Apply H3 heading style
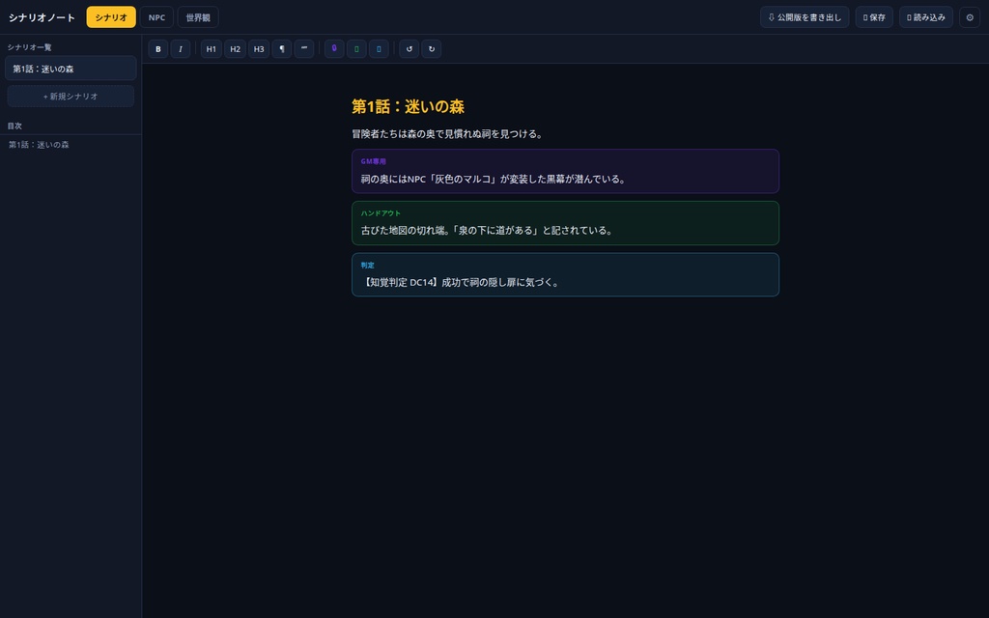This screenshot has width=989, height=618. click(259, 48)
